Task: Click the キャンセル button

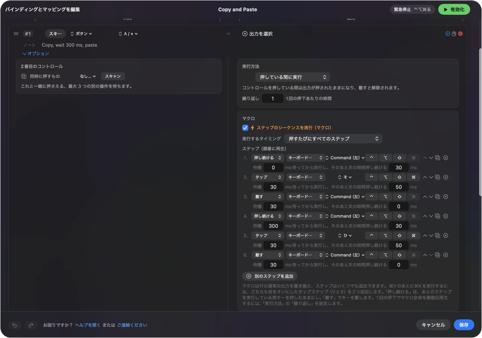Action: (433, 325)
